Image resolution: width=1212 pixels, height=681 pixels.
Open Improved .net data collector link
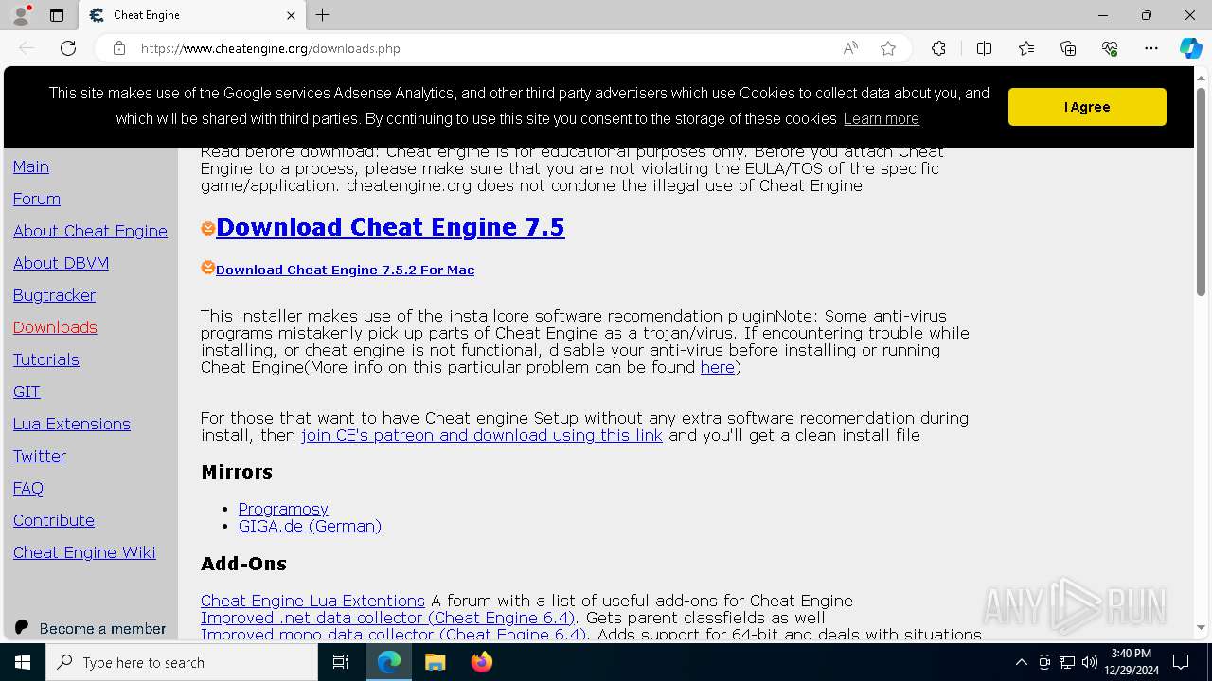pos(388,618)
